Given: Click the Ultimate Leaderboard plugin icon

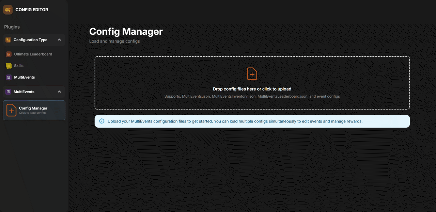Looking at the screenshot, I should pos(9,54).
